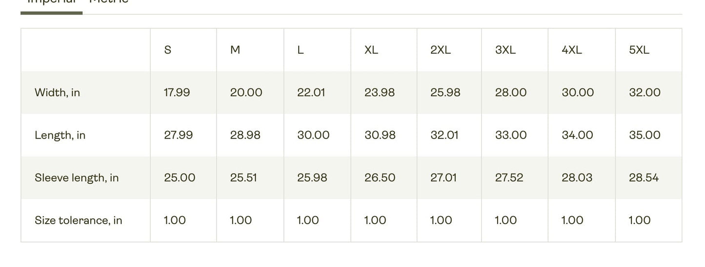Screen dimensions: 705x267
Task: Click the 17.99 width value for S
Action: click(x=177, y=92)
